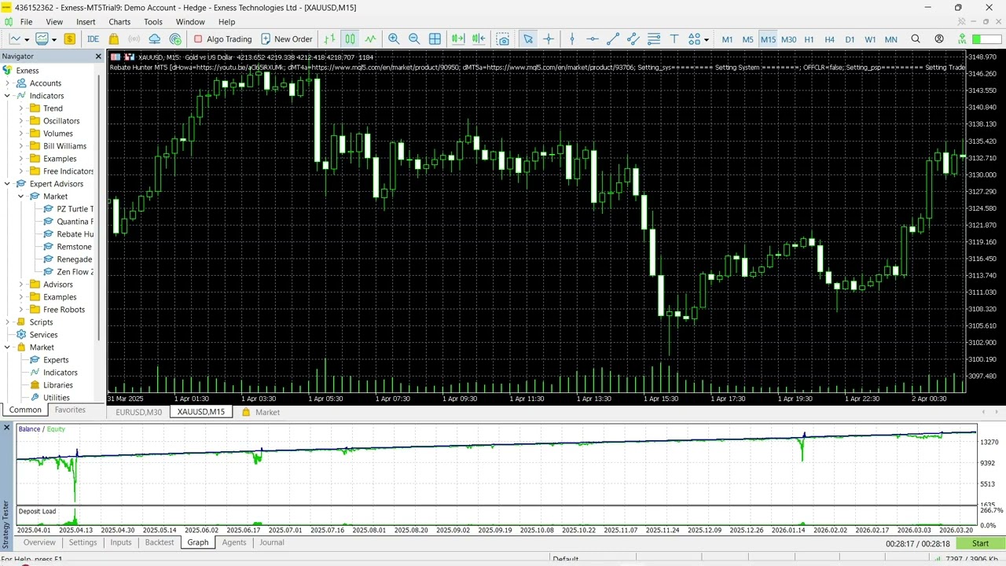This screenshot has width=1006, height=566.
Task: Open the Charts menu
Action: tap(119, 22)
